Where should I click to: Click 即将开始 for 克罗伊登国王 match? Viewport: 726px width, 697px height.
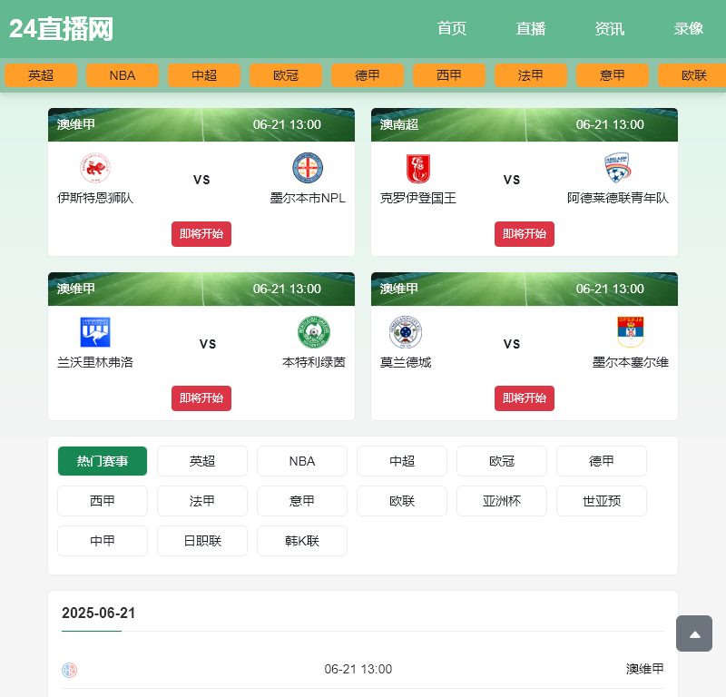point(525,234)
